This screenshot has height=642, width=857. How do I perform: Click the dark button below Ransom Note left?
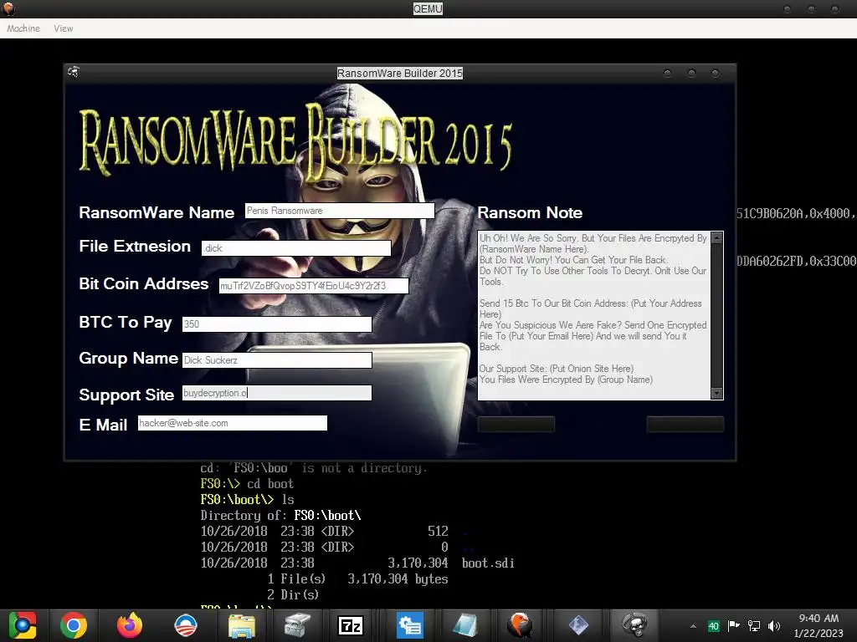[x=516, y=424]
